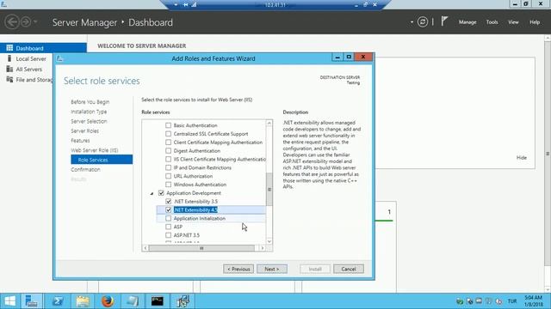Open the View menu
This screenshot has width=551, height=309.
(513, 22)
